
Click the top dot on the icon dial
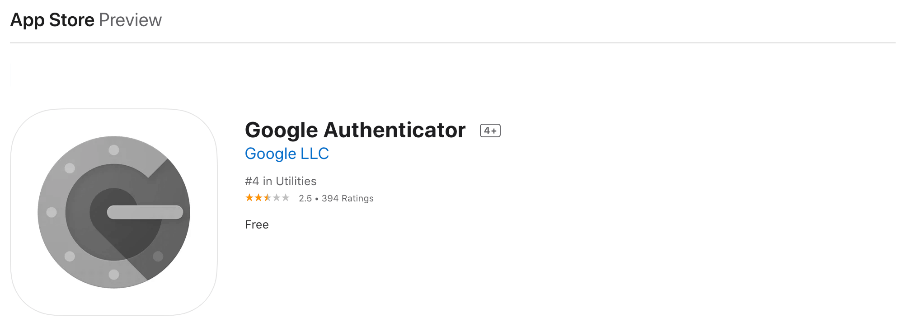[114, 150]
